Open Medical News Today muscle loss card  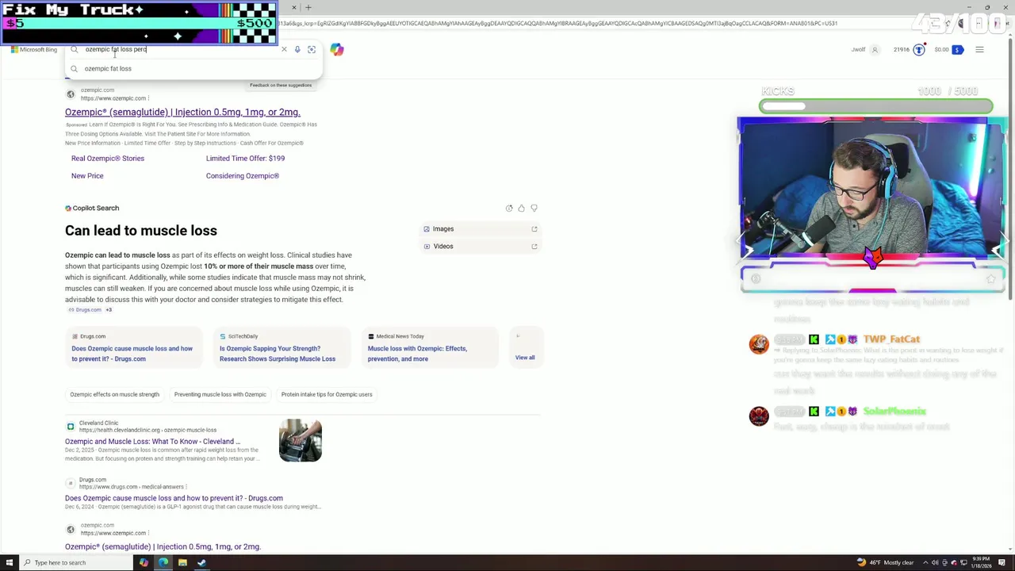428,349
